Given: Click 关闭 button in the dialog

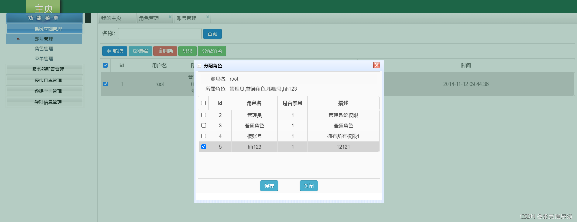Looking at the screenshot, I should click(x=309, y=186).
